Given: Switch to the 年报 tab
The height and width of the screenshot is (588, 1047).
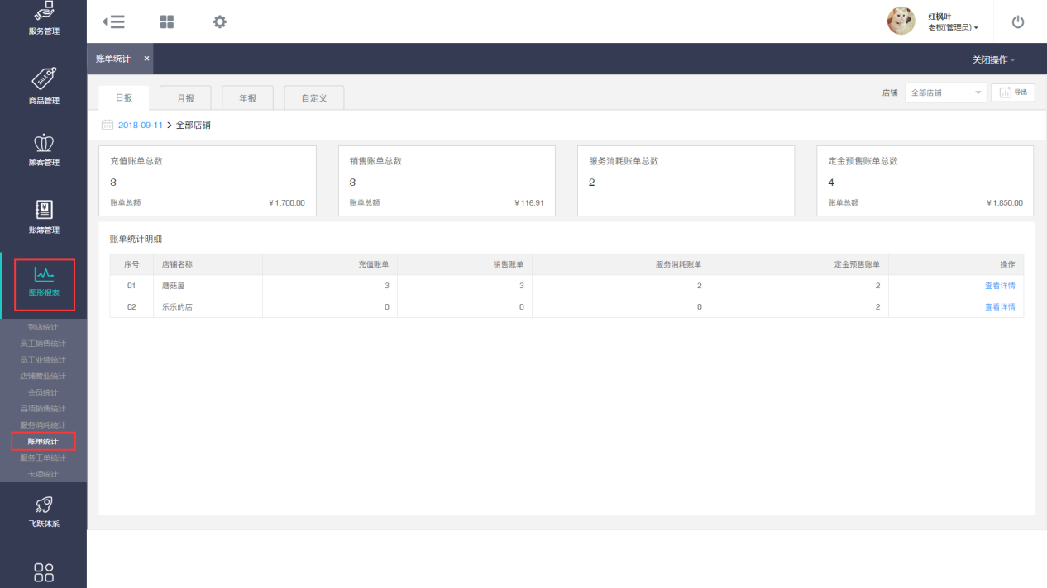Looking at the screenshot, I should coord(248,97).
